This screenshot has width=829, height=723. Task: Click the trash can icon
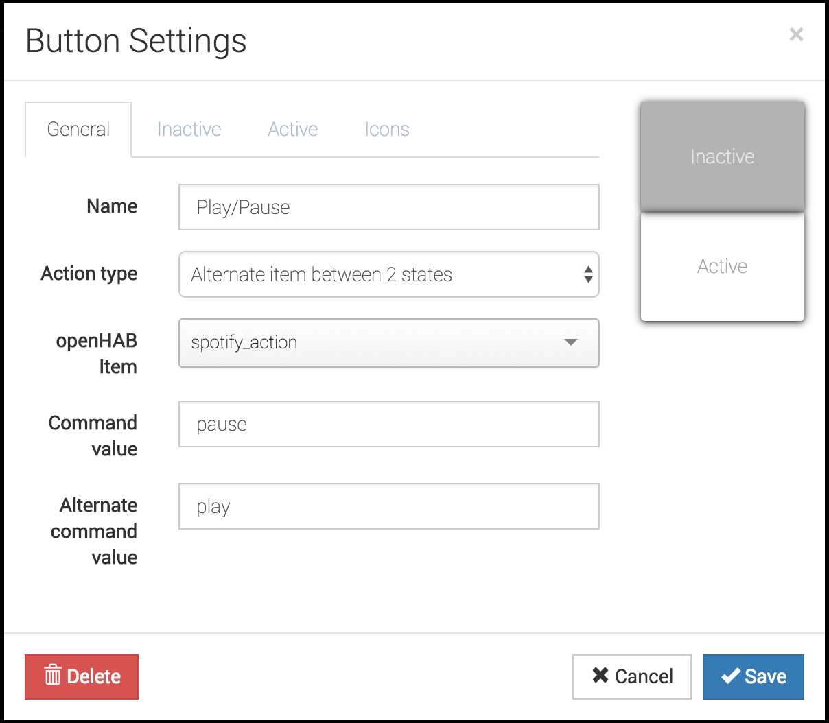53,676
